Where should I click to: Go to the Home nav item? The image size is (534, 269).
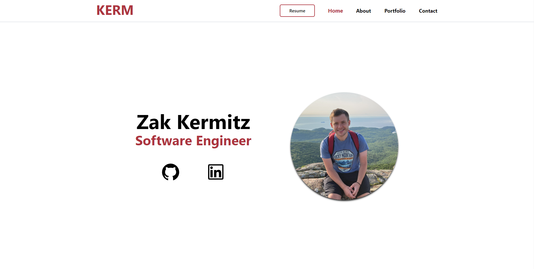tap(335, 11)
